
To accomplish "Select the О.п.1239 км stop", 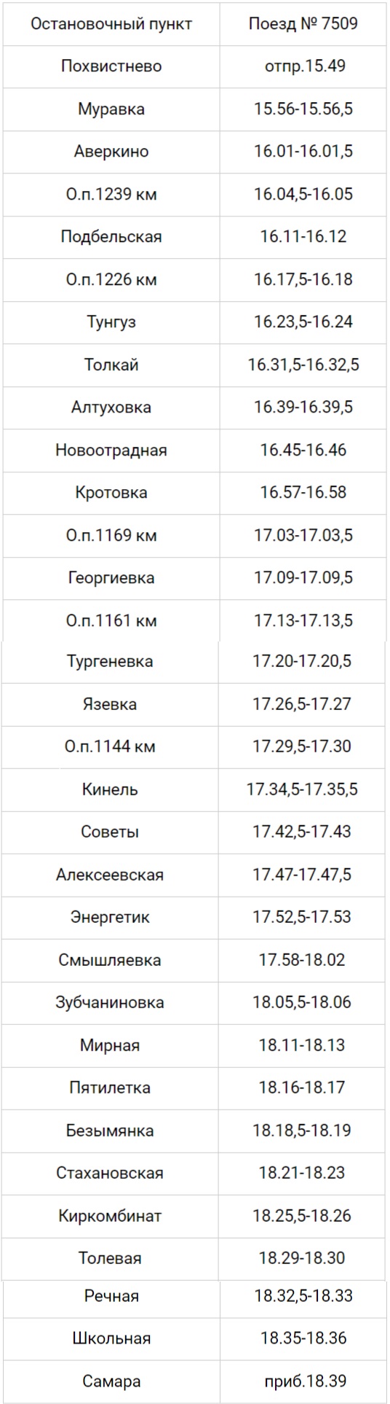I will coord(111,195).
